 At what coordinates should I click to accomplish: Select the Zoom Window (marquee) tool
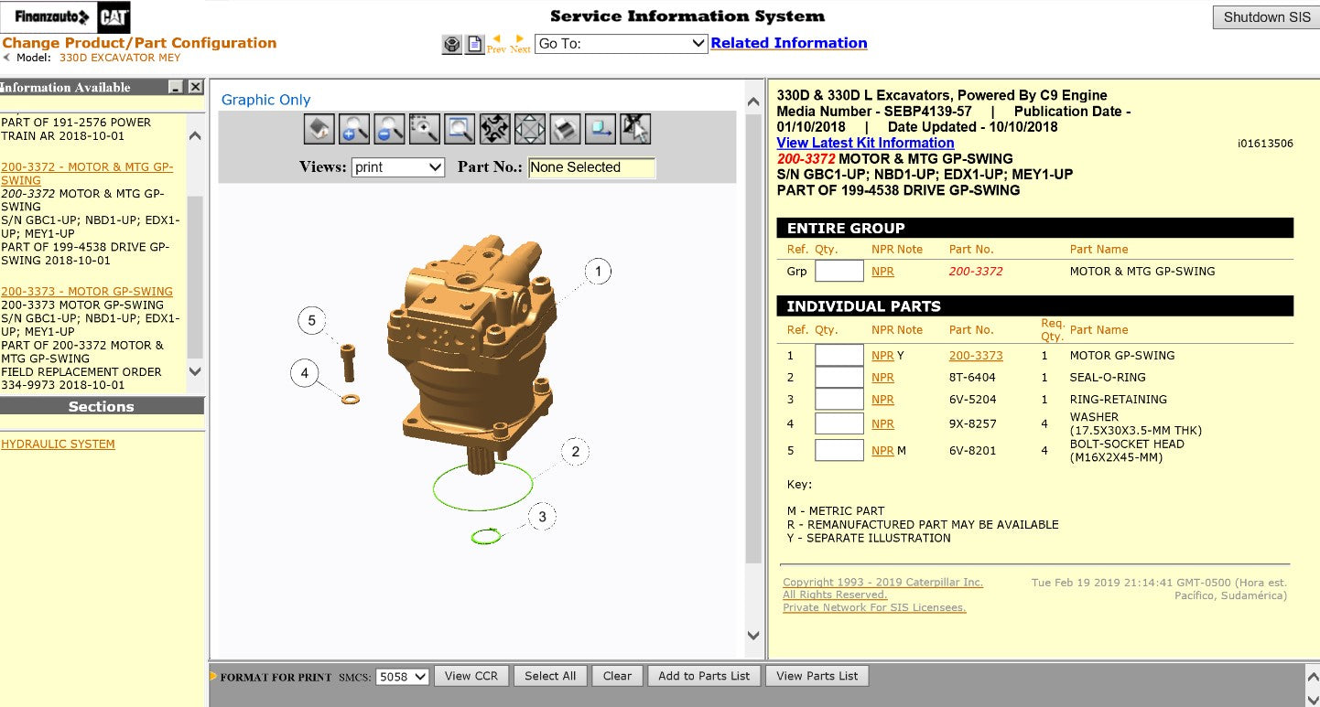pos(424,129)
